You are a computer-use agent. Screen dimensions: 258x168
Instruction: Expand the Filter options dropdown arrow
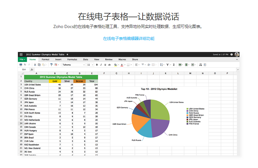pos(171,65)
